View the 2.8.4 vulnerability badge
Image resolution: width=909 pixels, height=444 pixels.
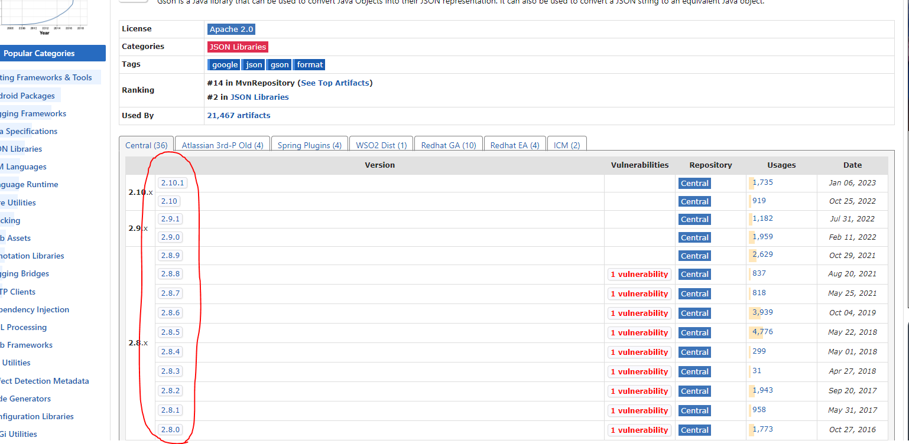pos(639,352)
